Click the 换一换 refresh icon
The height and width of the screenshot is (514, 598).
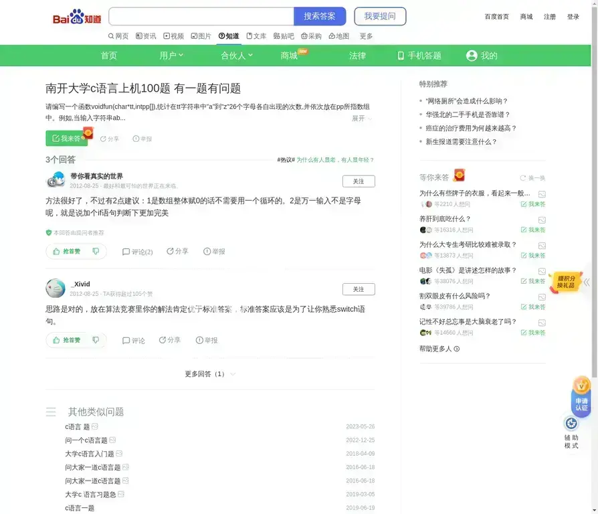tap(523, 178)
